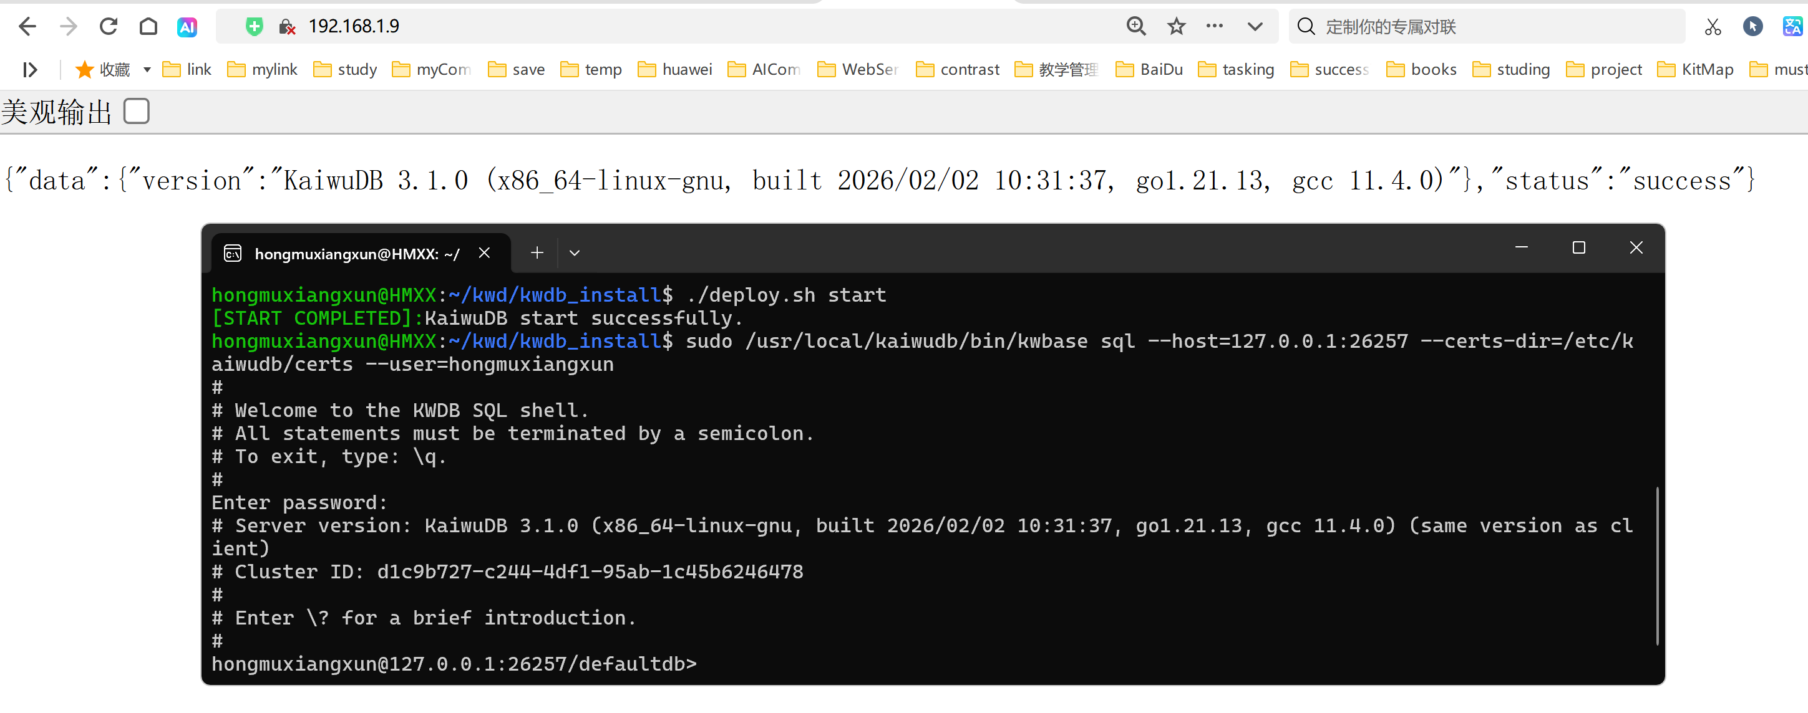
Task: Open the terminal new-tab dropdown arrow
Action: 574,253
